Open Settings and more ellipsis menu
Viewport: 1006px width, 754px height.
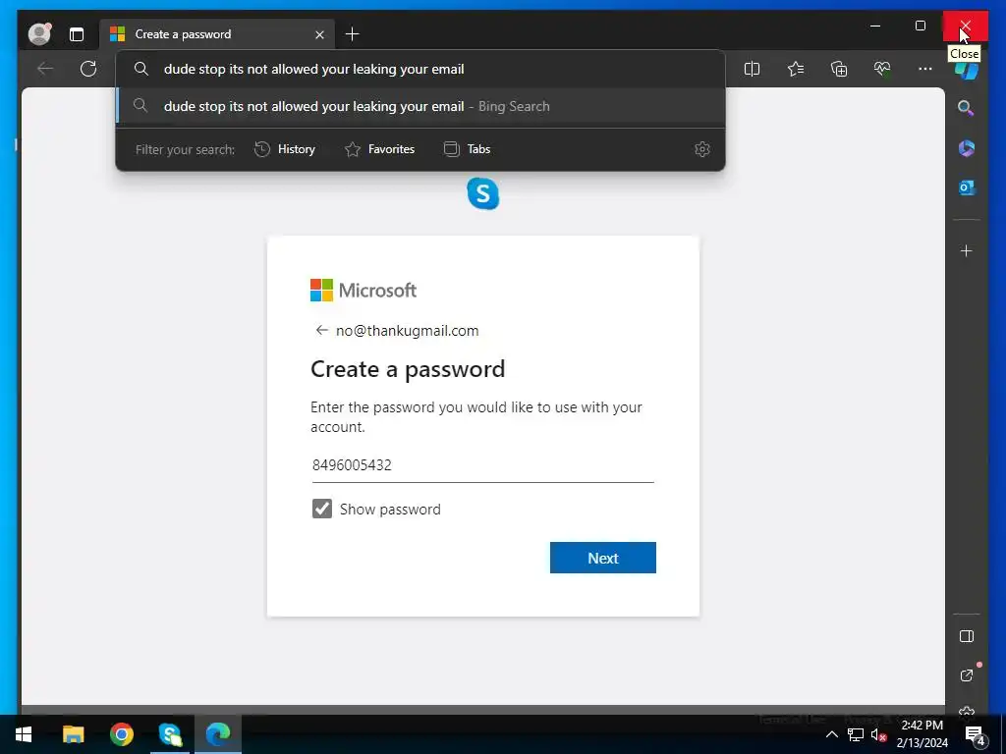coord(925,69)
